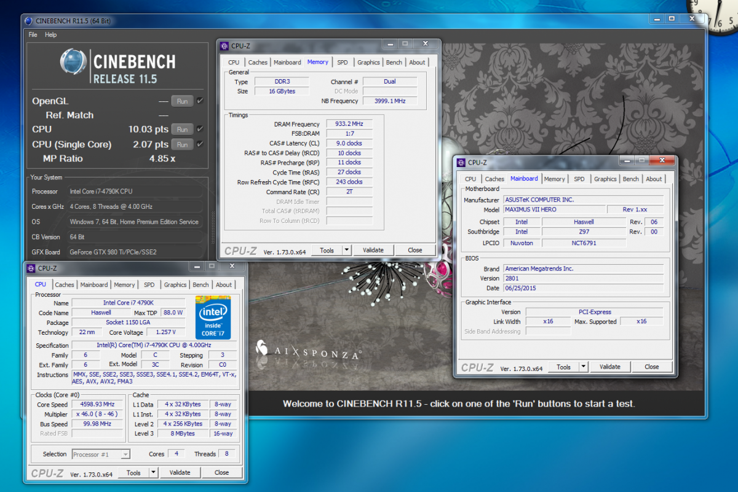
Task: Click Tools button in bottom-left CPU-Z window
Action: (133, 473)
